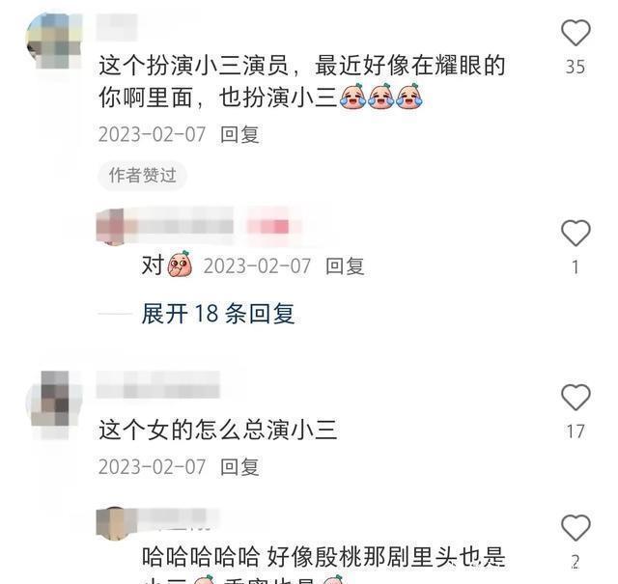This screenshot has height=584, width=618.
Task: Like the 哈哈哈哈哈 reply with 2 likes
Action: pos(576,528)
